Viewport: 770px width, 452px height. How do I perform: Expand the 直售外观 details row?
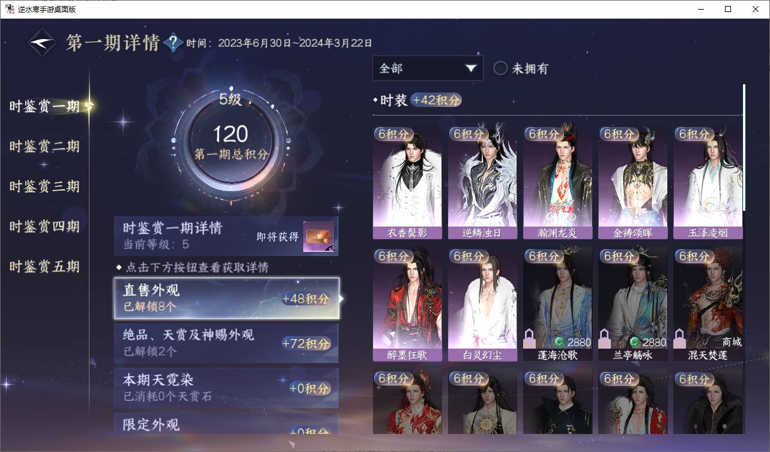(x=226, y=298)
